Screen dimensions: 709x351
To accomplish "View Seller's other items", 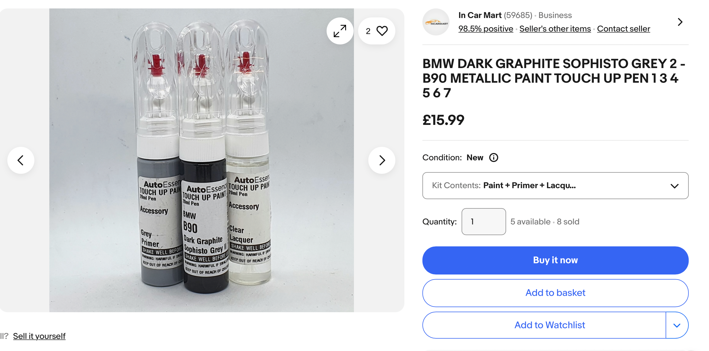I will coord(555,29).
